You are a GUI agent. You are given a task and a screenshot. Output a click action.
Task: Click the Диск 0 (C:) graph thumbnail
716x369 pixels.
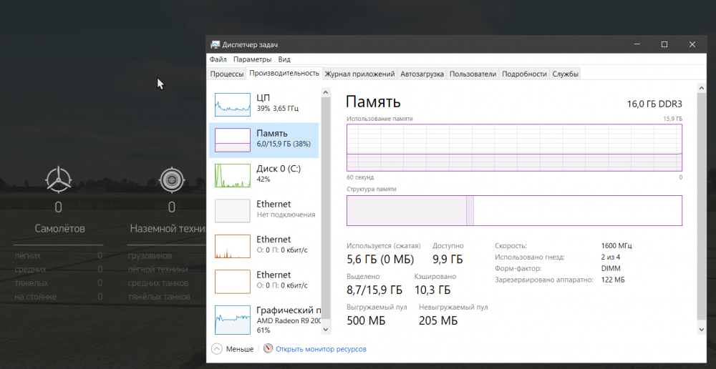pos(233,175)
